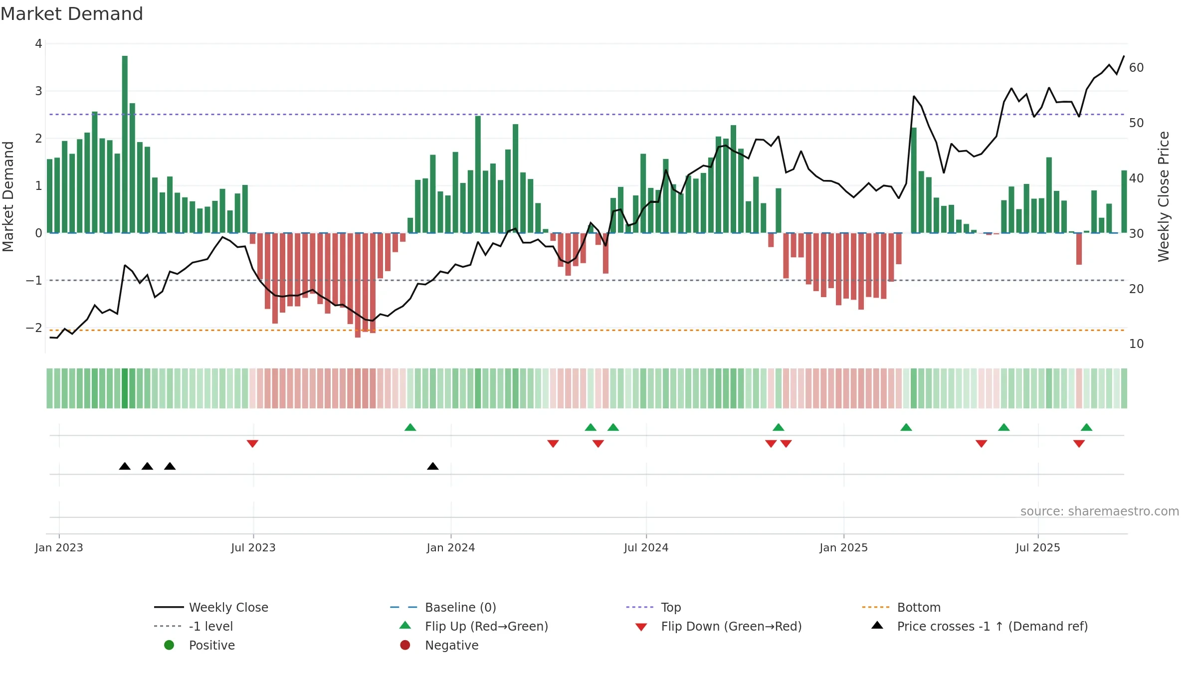Image resolution: width=1197 pixels, height=673 pixels.
Task: Click the Jul 2024 axis label
Action: [x=646, y=548]
